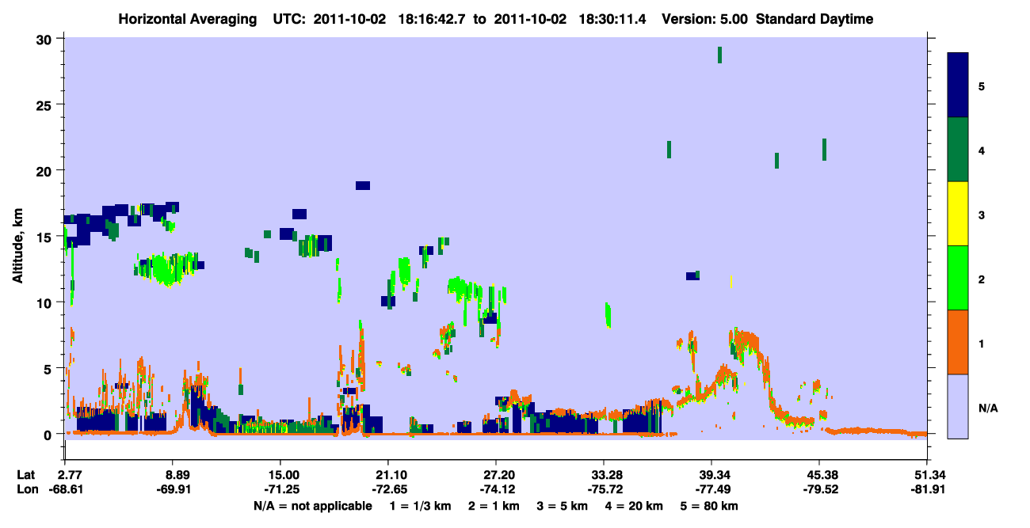Click longitude value -74.12
This screenshot has width=1030, height=528.
click(x=496, y=489)
